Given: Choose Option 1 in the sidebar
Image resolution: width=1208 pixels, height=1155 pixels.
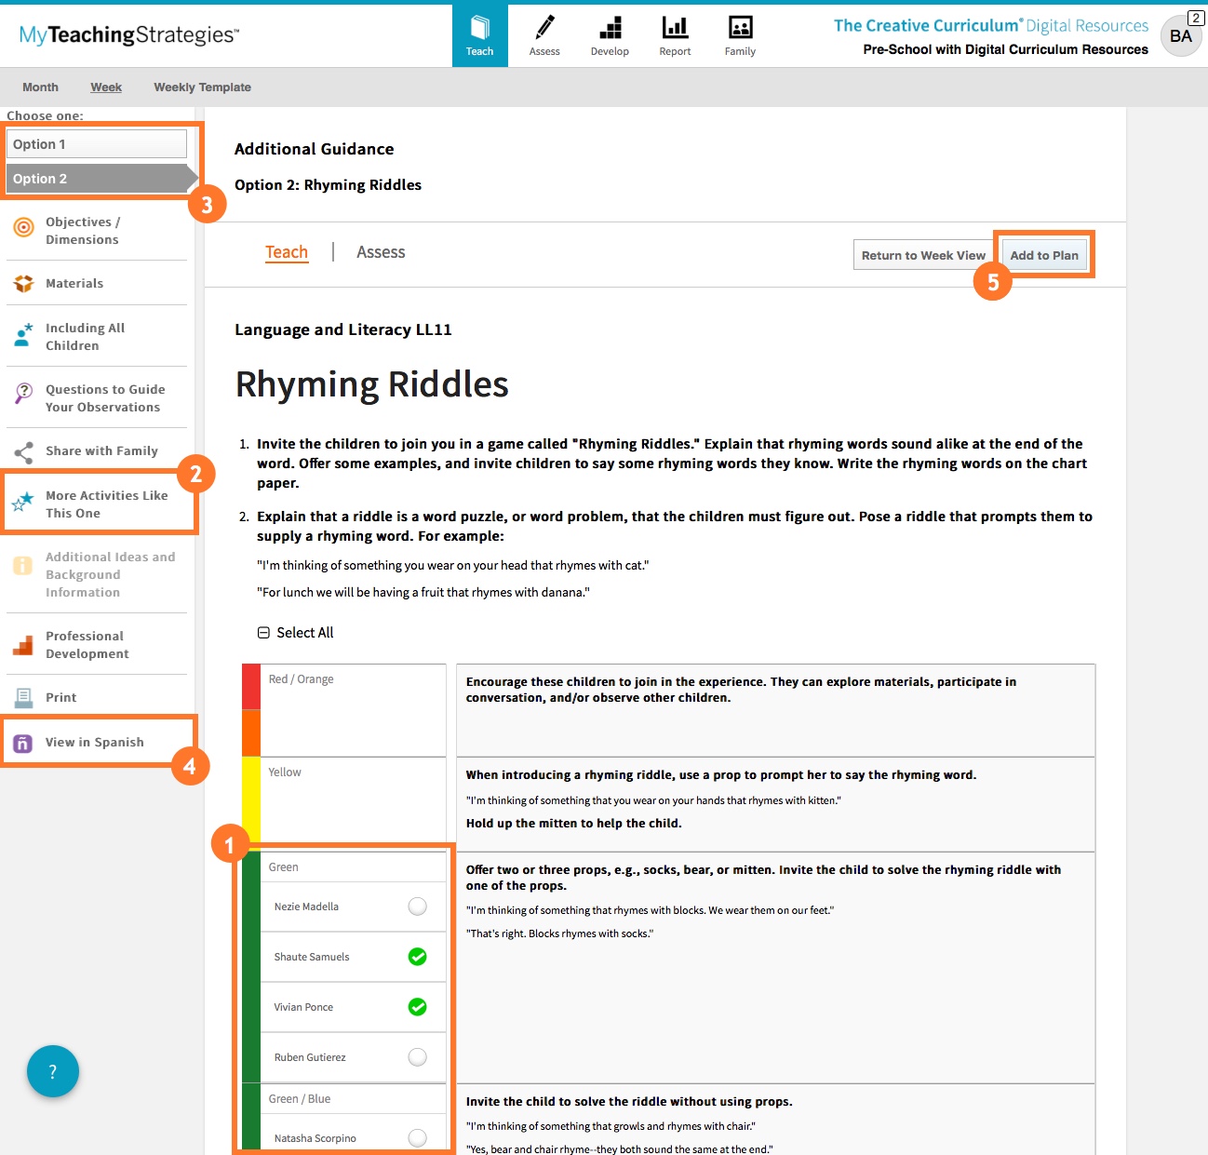Looking at the screenshot, I should (96, 144).
